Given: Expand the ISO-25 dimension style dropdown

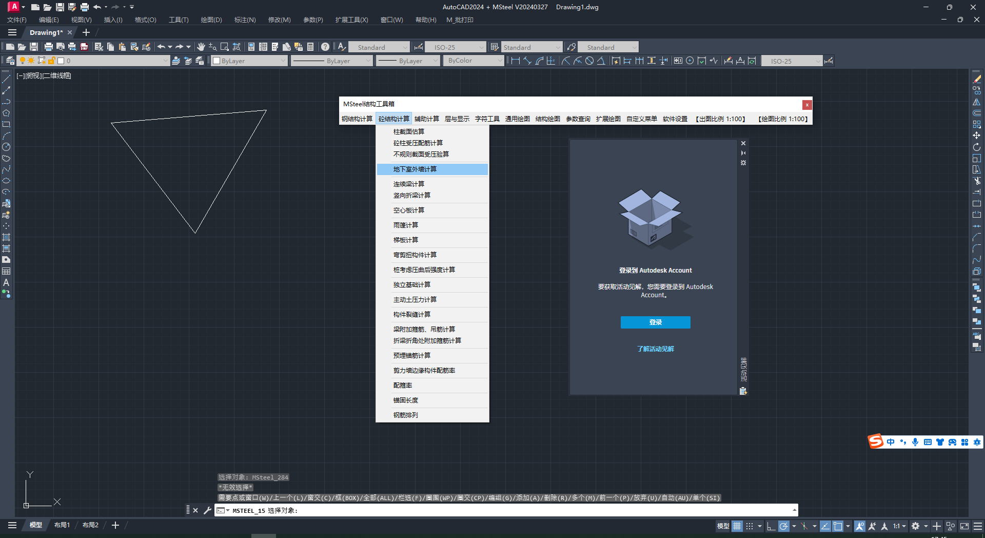Looking at the screenshot, I should pyautogui.click(x=481, y=47).
